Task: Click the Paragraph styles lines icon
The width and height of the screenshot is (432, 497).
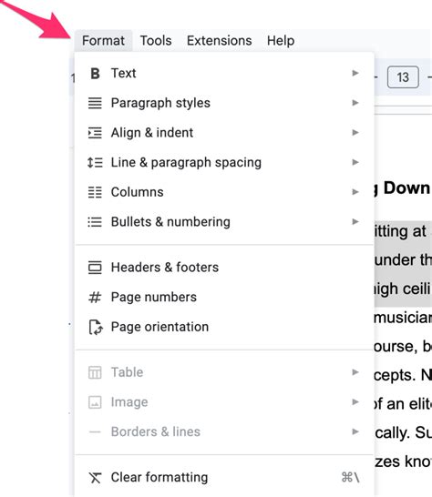Action: [95, 103]
